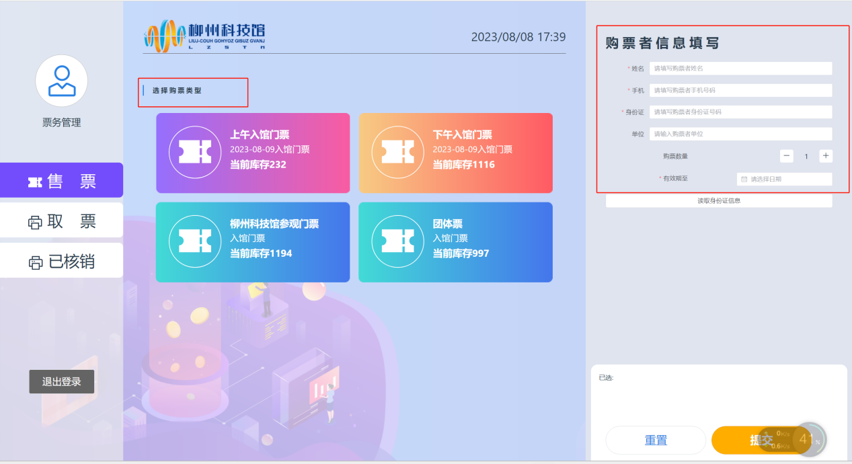Increase ticket quantity with plus button
Screen dimensions: 852x464
tap(826, 156)
